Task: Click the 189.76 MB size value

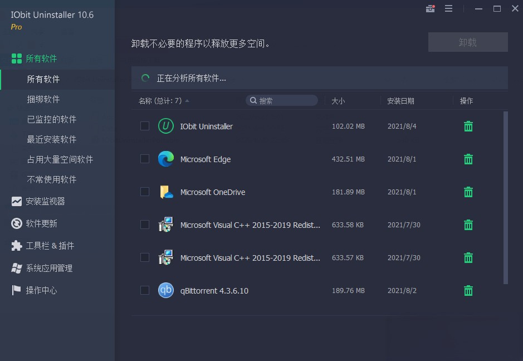Action: pyautogui.click(x=348, y=291)
